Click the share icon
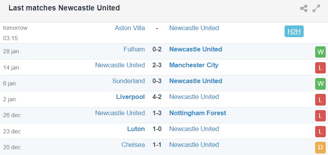Viewport: 328px width, 155px height. (x=304, y=9)
